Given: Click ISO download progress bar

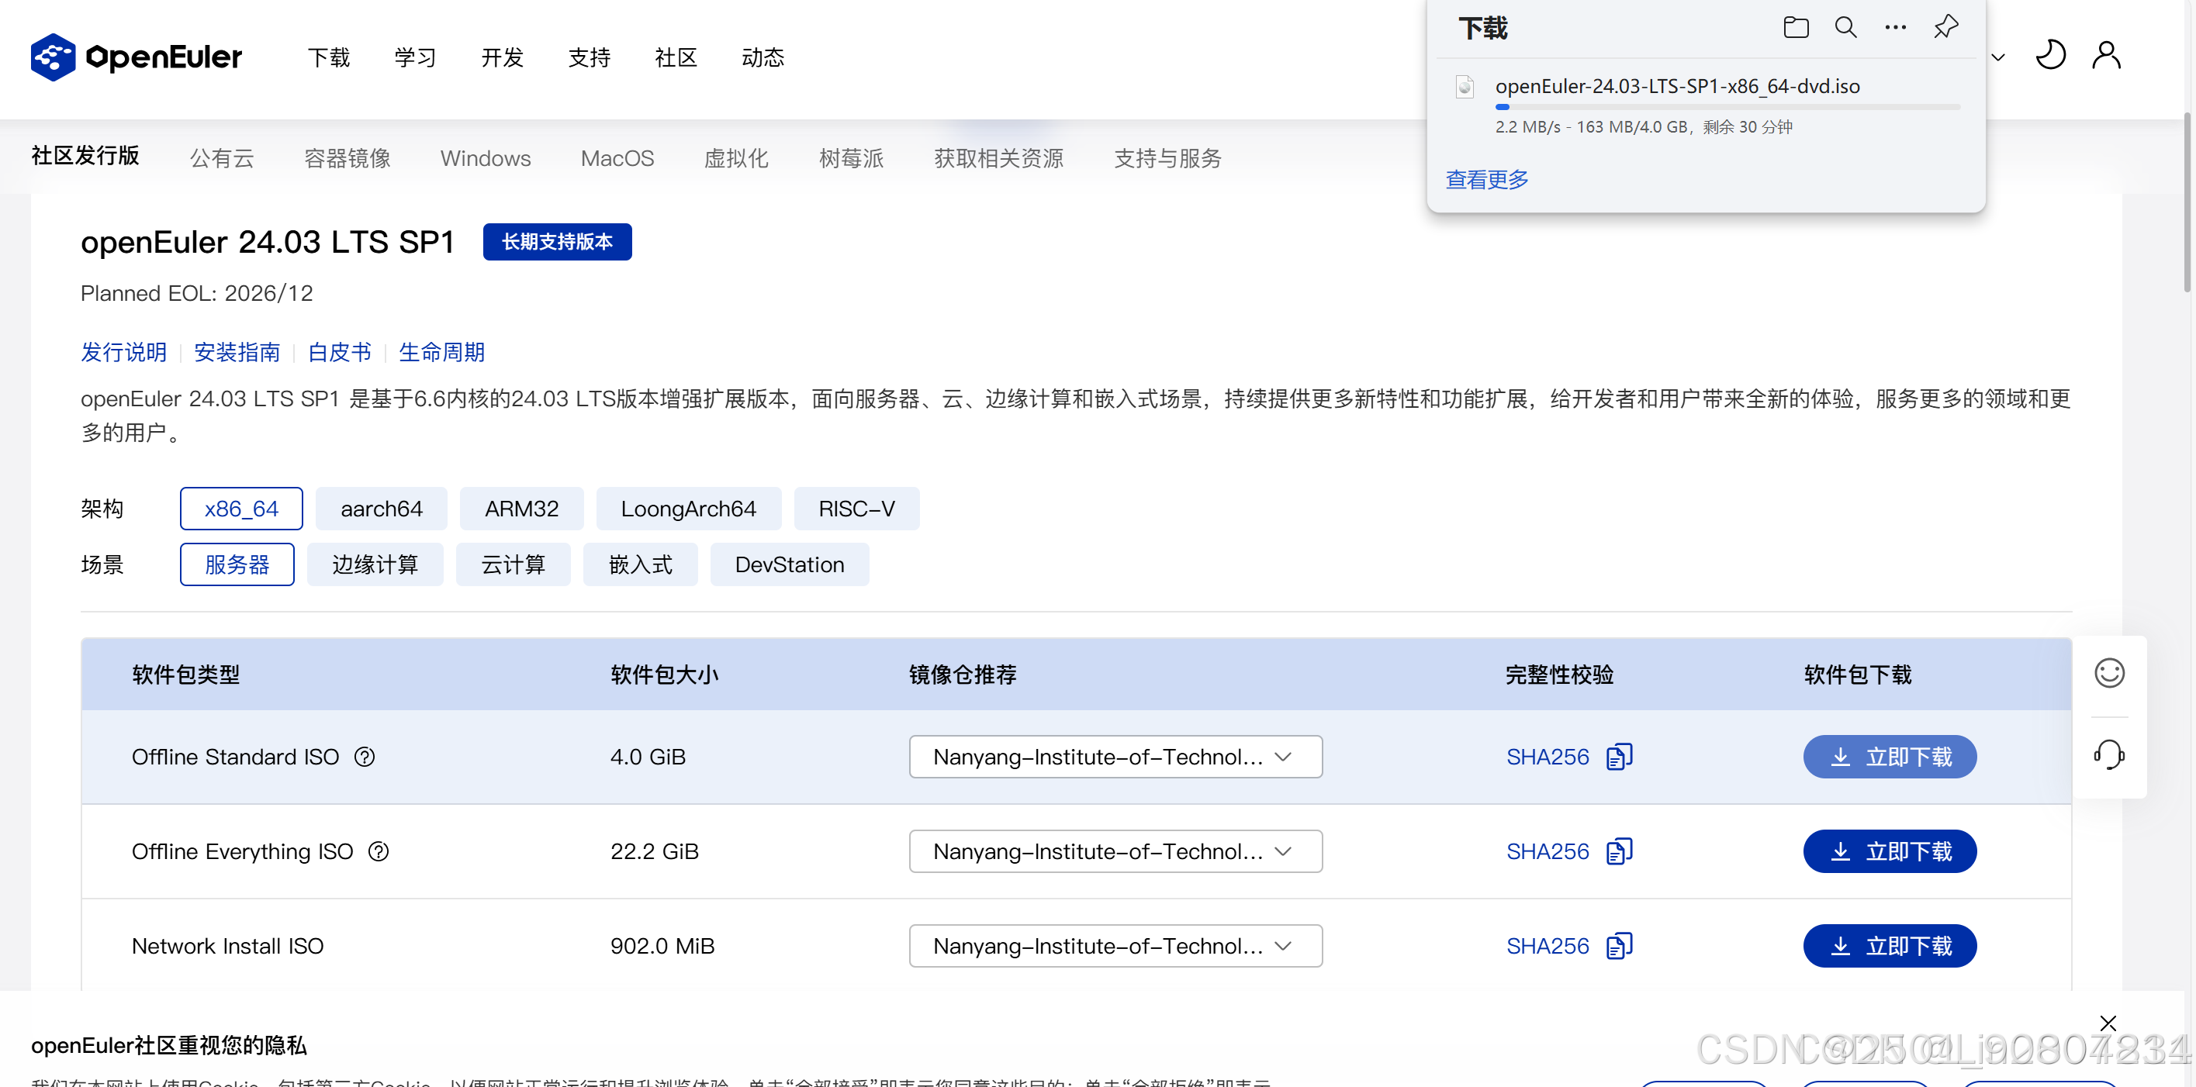Looking at the screenshot, I should point(1727,107).
